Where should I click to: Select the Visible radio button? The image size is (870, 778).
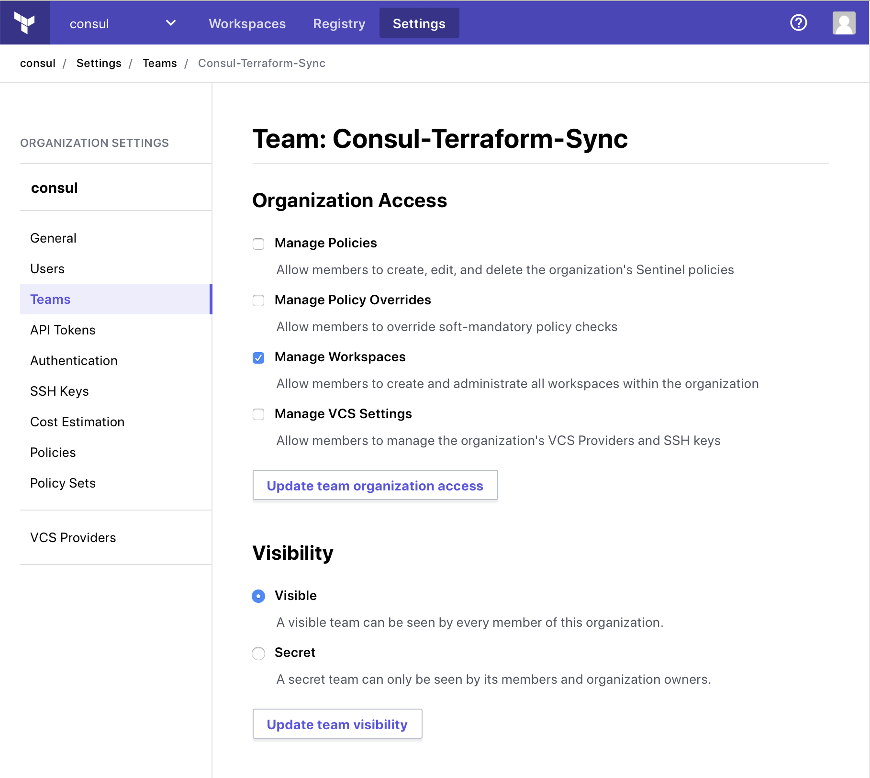click(258, 596)
